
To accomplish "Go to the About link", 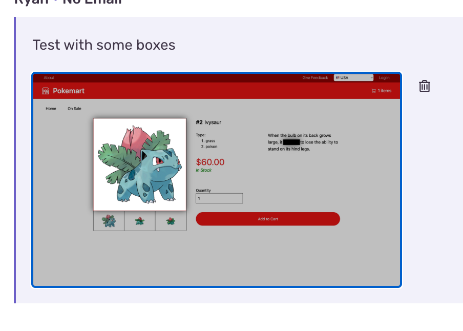I will pyautogui.click(x=49, y=78).
